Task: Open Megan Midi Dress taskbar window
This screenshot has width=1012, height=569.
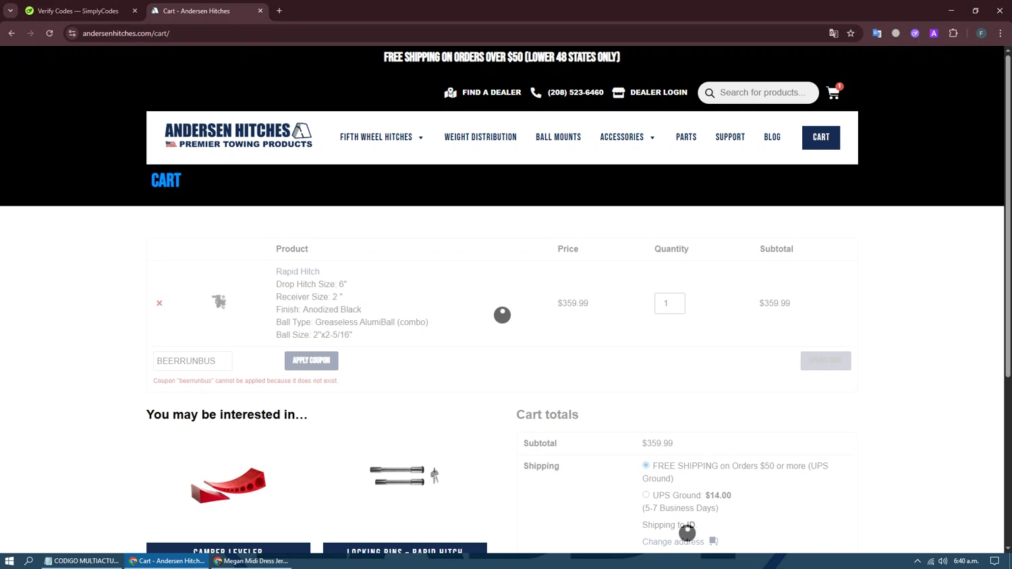Action: (x=251, y=561)
